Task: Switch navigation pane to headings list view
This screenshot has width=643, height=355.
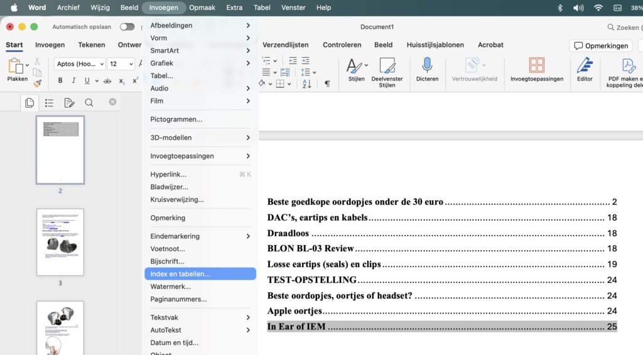Action: (49, 102)
